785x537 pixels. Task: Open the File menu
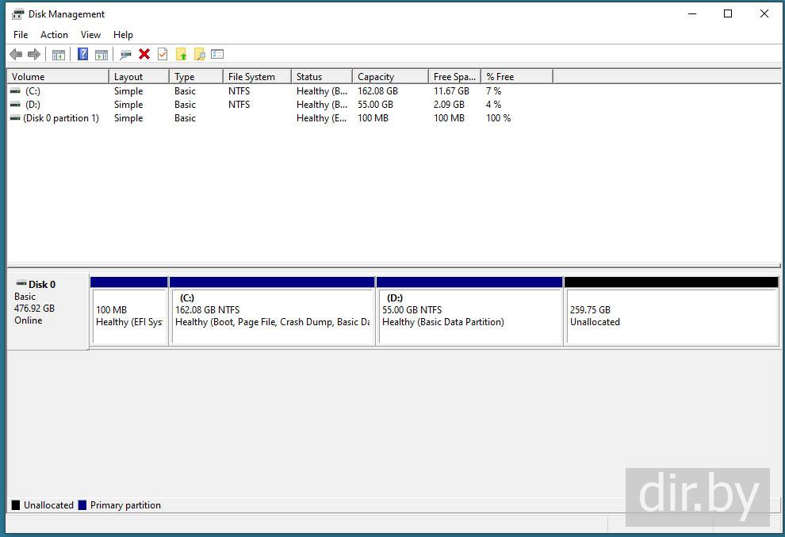point(21,35)
